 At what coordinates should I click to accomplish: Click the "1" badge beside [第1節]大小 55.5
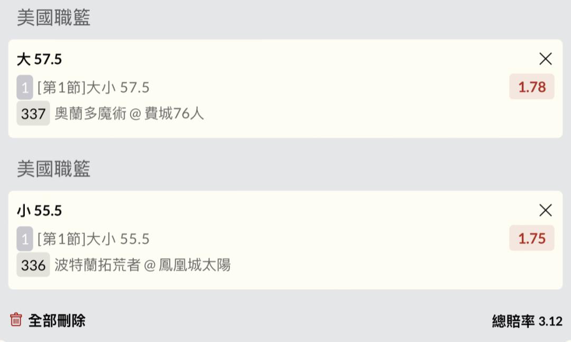point(24,239)
